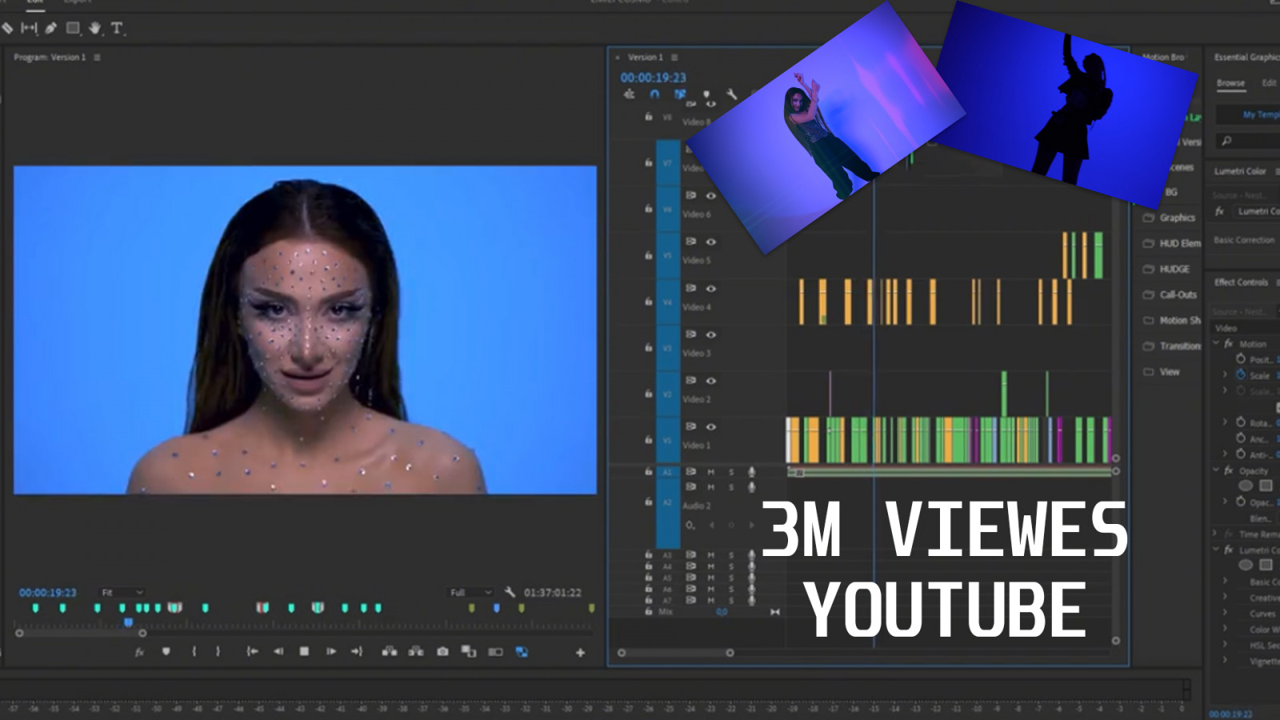
Task: Hide the Video 2 track output
Action: pyautogui.click(x=710, y=380)
